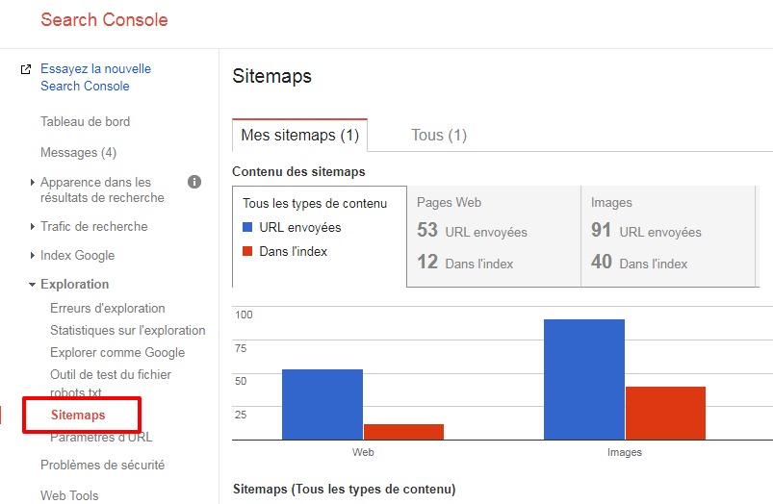Screen dimensions: 773x504
Task: Open Outil de test du fichier robots.txt
Action: (x=111, y=384)
